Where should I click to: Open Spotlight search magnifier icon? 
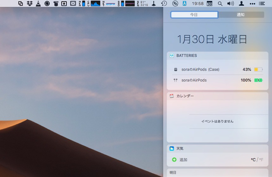click(220, 3)
